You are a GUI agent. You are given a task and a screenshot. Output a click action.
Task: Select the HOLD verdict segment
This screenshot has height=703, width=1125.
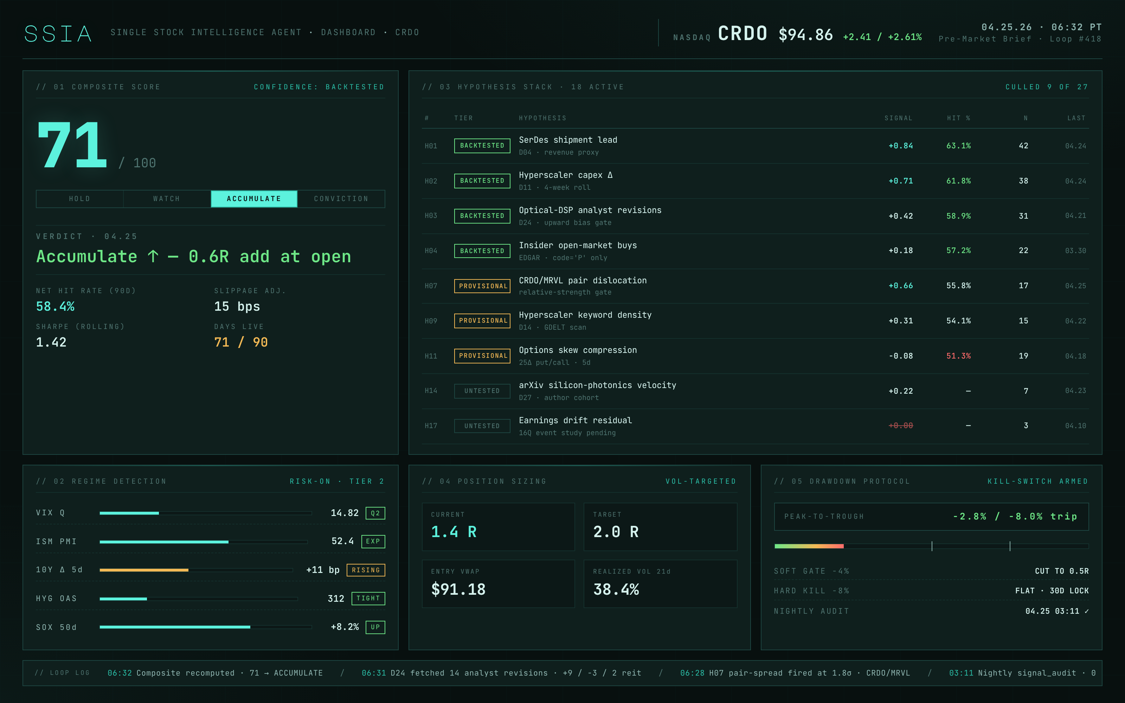pyautogui.click(x=79, y=199)
